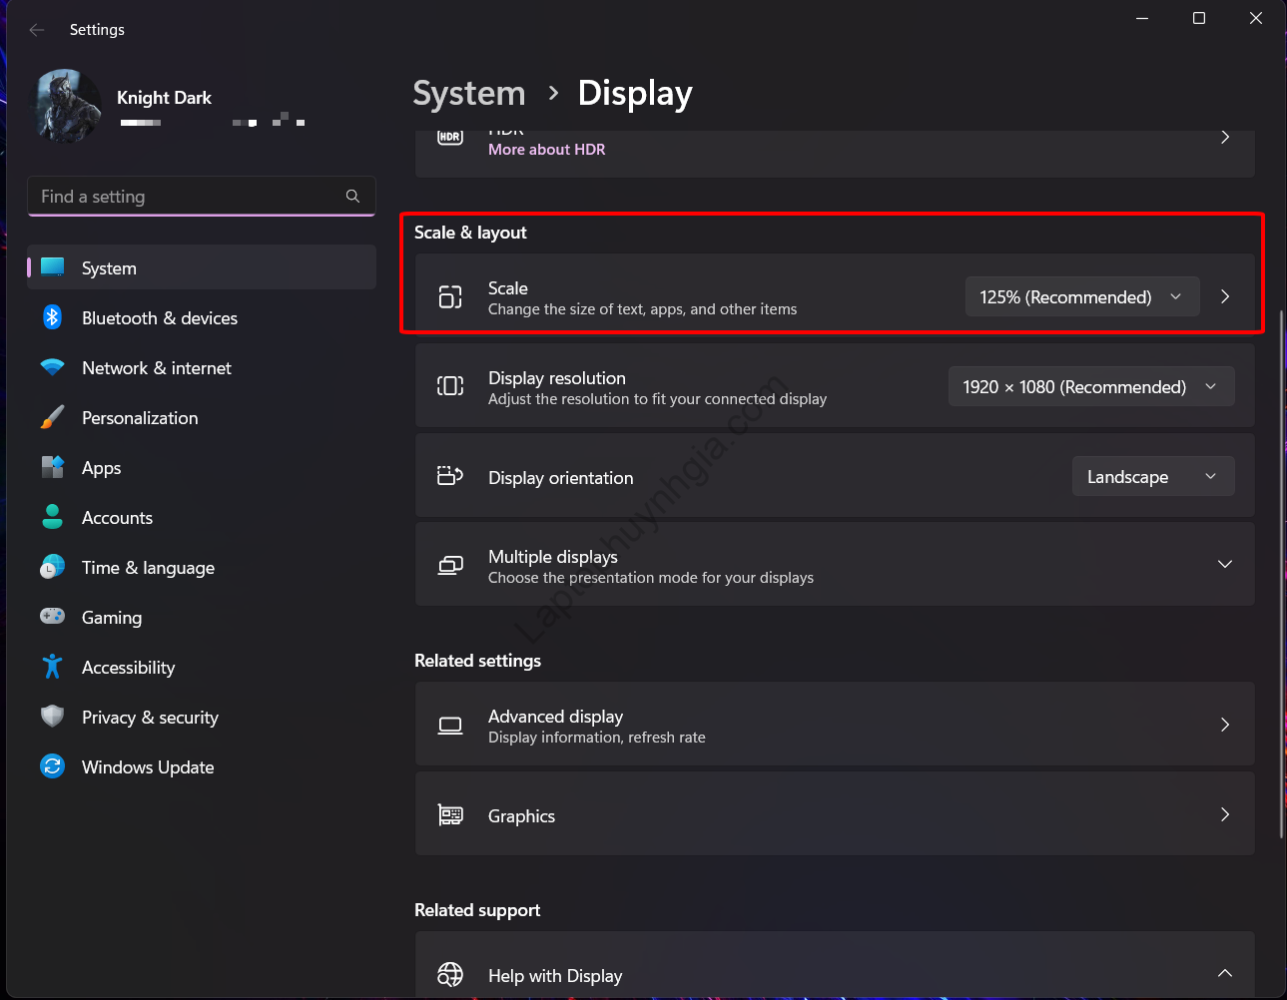Click the Privacy & security shield icon
The width and height of the screenshot is (1287, 1000).
coord(53,717)
